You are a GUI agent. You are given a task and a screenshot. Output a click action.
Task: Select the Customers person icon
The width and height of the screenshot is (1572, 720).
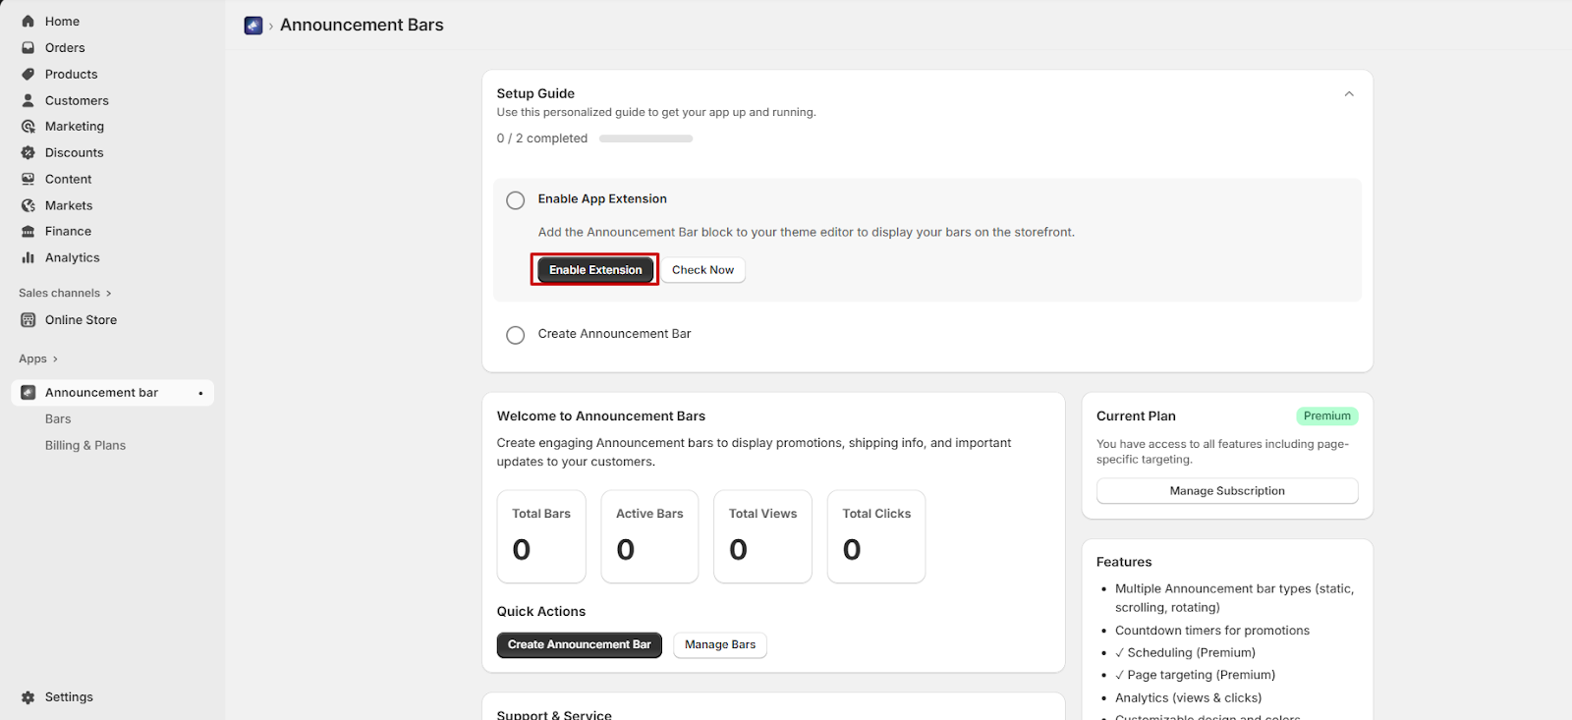[28, 100]
